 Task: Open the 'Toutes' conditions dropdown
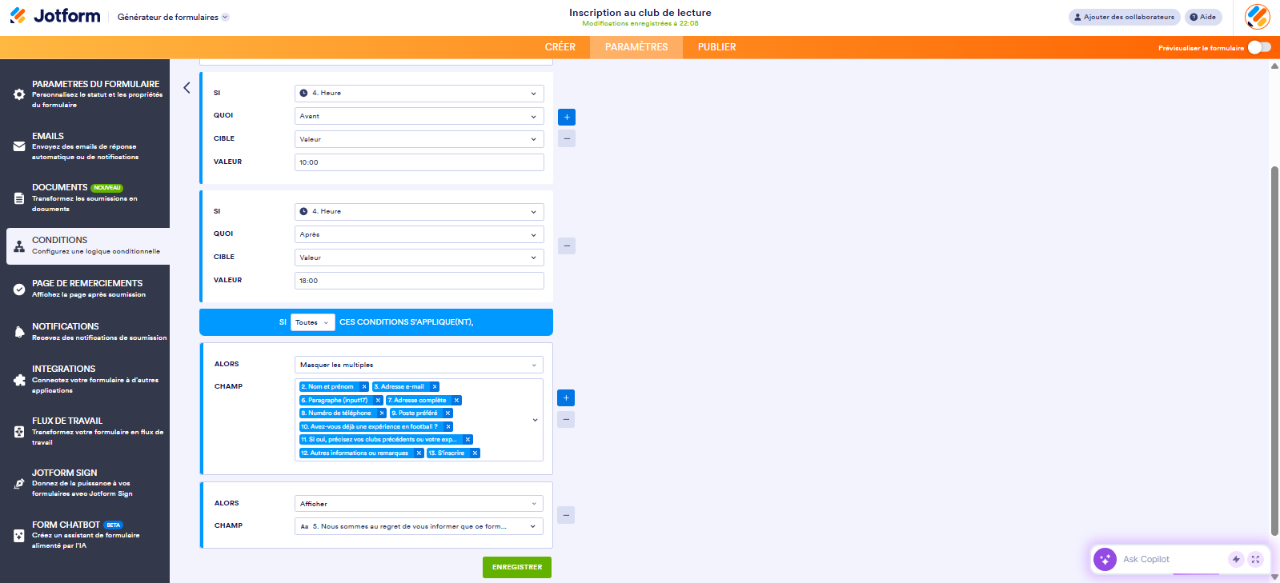click(312, 322)
